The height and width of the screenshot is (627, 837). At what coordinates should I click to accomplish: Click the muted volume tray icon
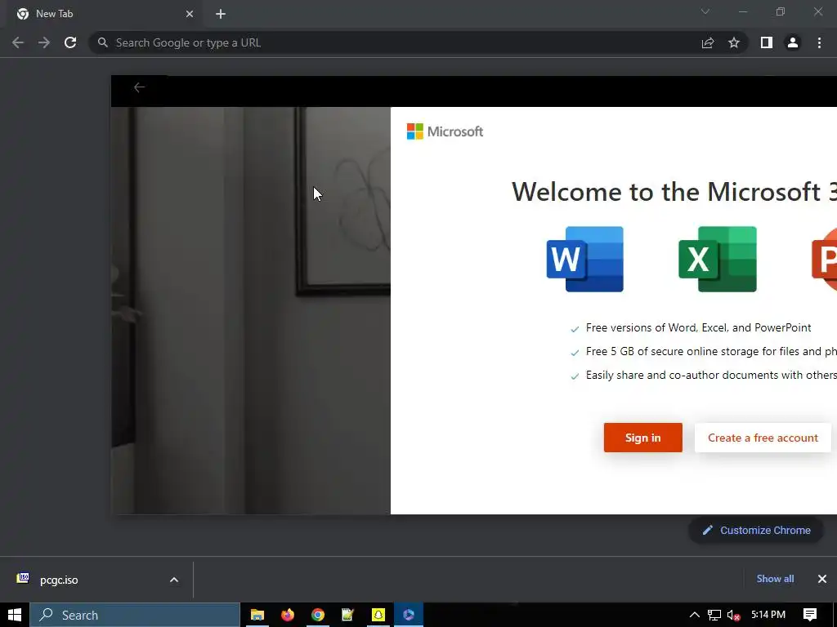click(x=734, y=615)
